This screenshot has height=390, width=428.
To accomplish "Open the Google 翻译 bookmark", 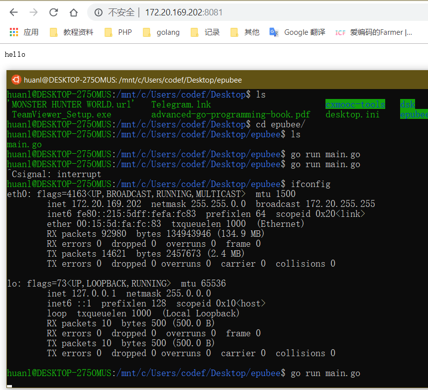I will click(x=298, y=32).
